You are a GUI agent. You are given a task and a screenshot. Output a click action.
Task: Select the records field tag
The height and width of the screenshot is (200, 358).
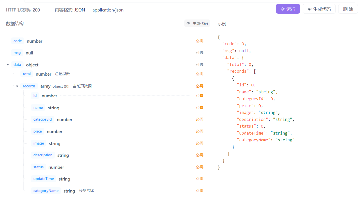(x=29, y=86)
